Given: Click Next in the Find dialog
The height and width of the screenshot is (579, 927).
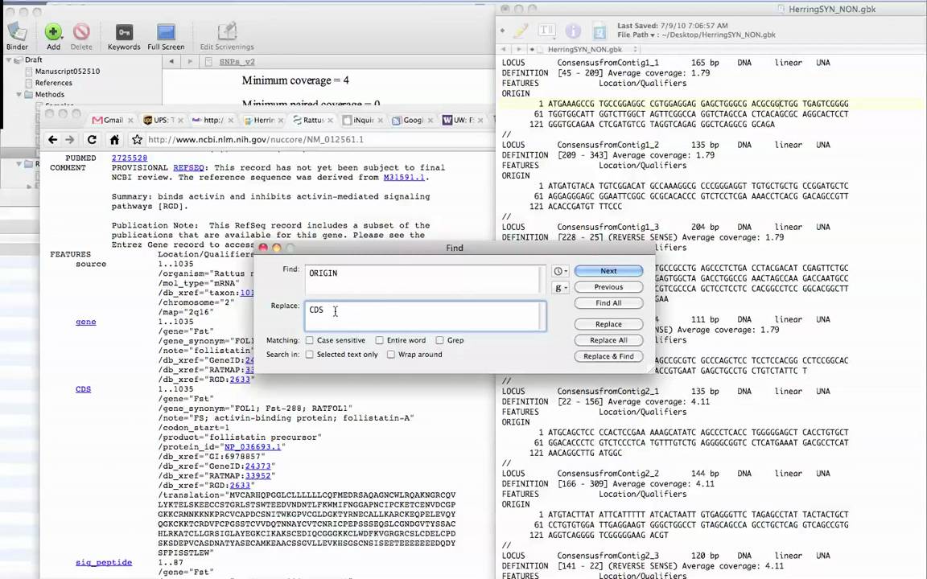Looking at the screenshot, I should 608,271.
